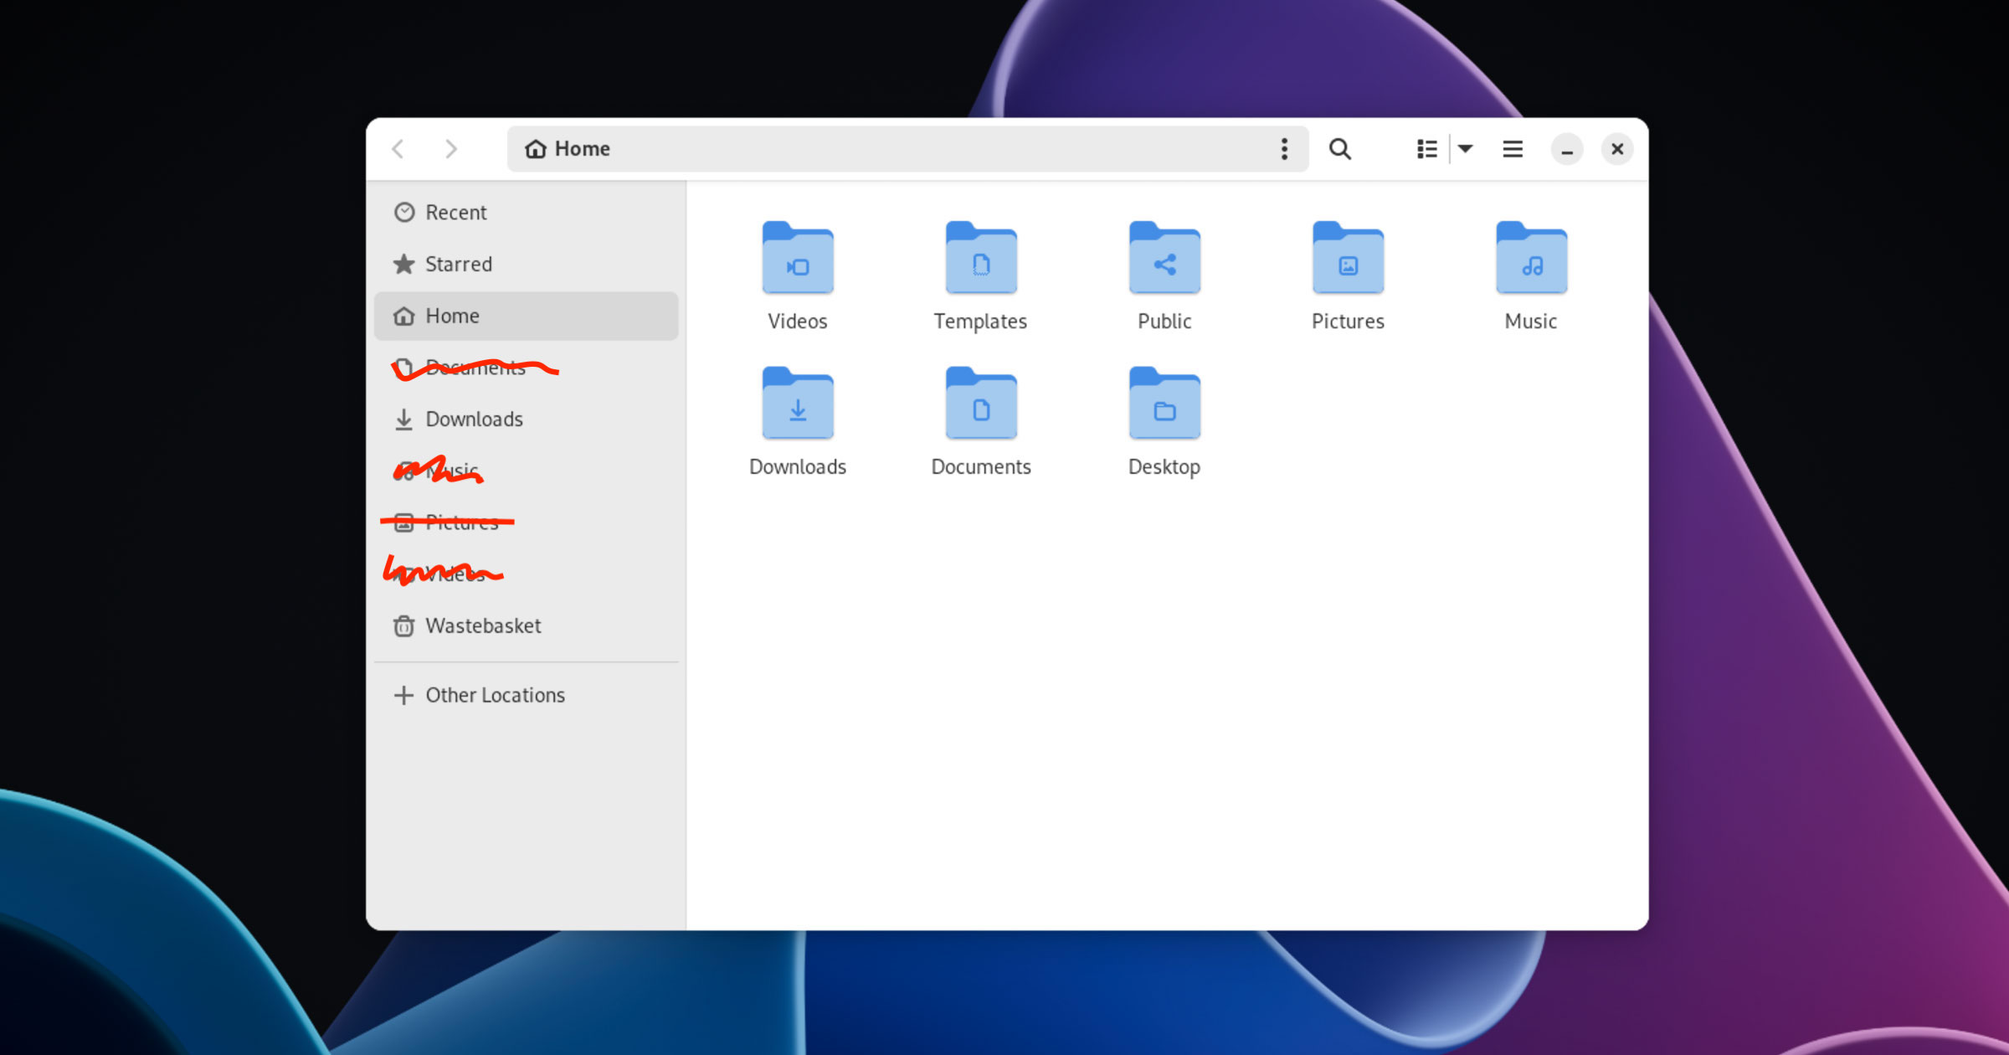The height and width of the screenshot is (1055, 2009).
Task: Click the back navigation arrow
Action: (398, 149)
